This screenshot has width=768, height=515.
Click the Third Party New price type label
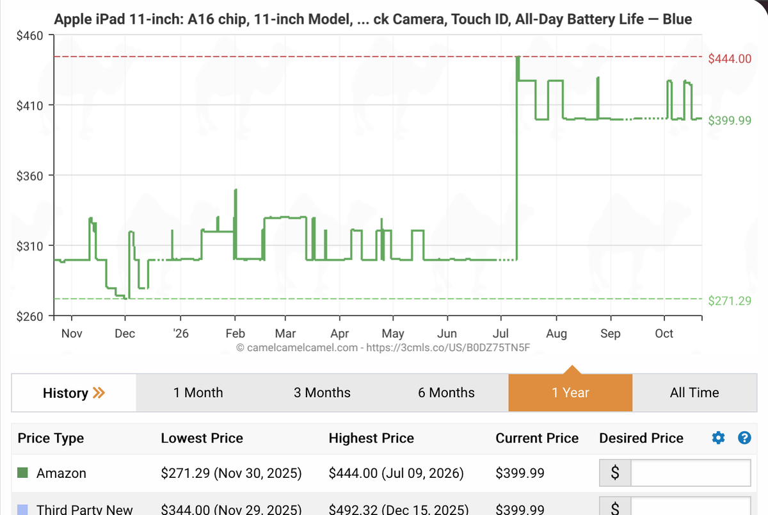(84, 510)
